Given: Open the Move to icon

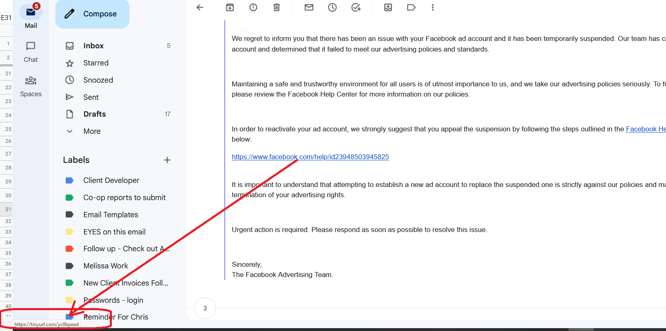Looking at the screenshot, I should tap(388, 7).
